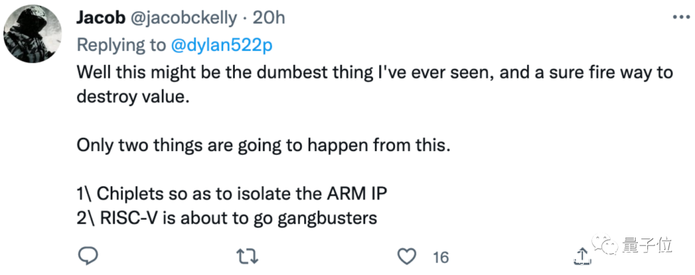The width and height of the screenshot is (695, 275).
Task: Click the RISC-V gangbusters line
Action: pos(227,218)
